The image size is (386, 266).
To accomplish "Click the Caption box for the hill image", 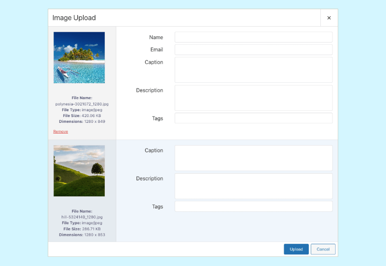I will click(253, 158).
